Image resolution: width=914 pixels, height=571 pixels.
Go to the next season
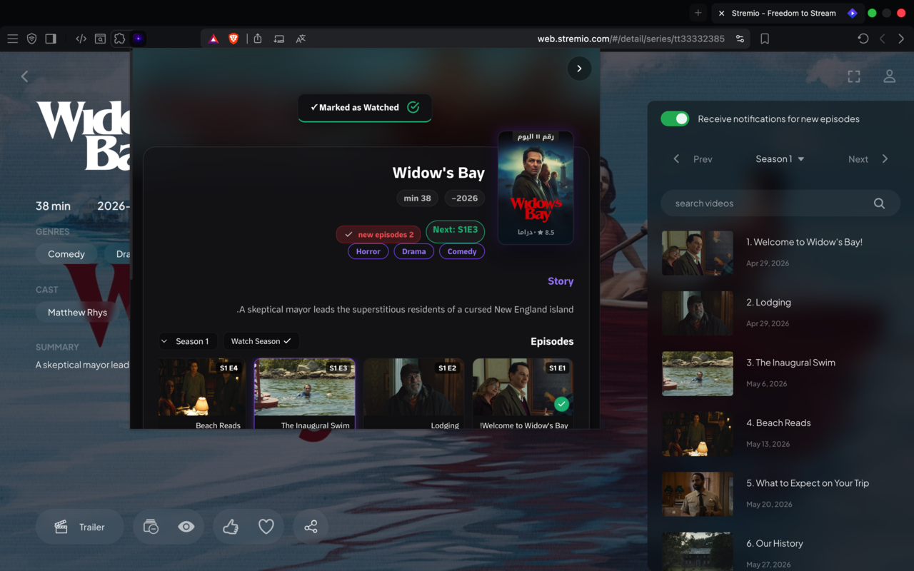click(868, 159)
